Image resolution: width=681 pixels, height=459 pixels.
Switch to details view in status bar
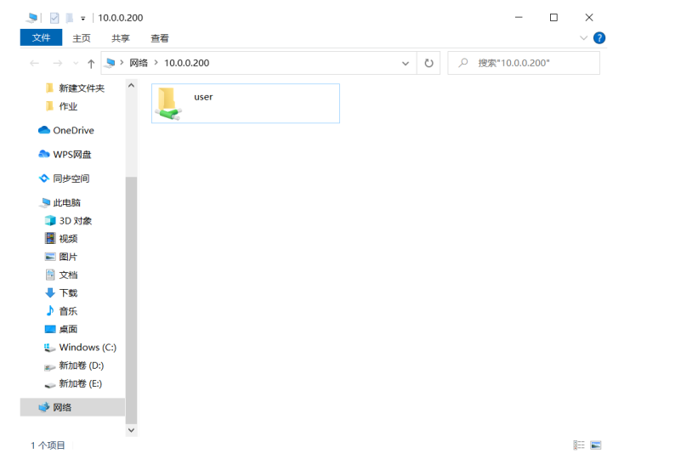(x=579, y=445)
